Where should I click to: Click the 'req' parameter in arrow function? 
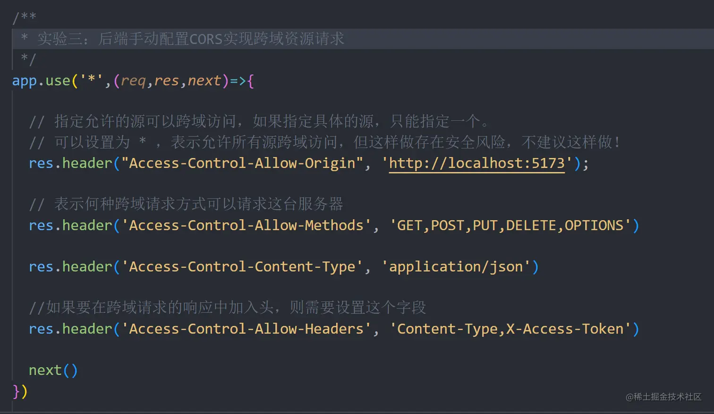(133, 81)
